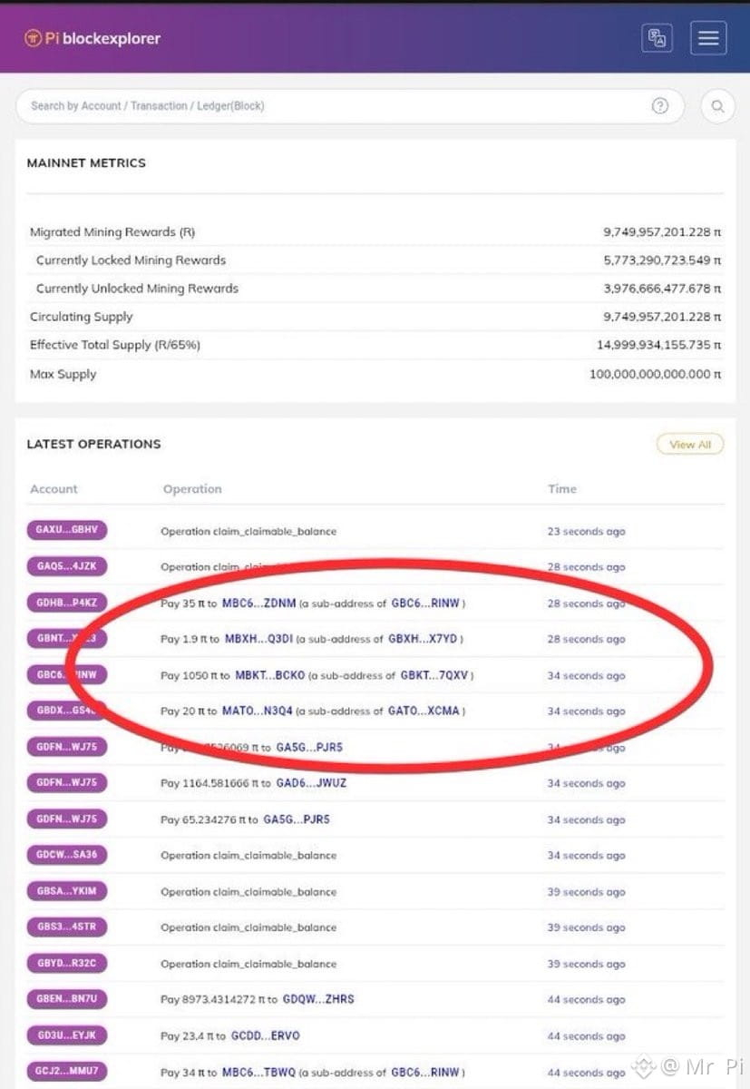Click timestamp in GAQ5...4JZK row

[x=586, y=567]
